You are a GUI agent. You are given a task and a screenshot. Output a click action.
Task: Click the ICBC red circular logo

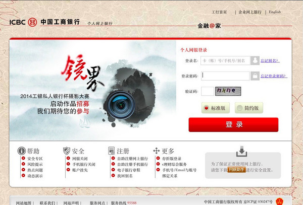[x=32, y=22]
